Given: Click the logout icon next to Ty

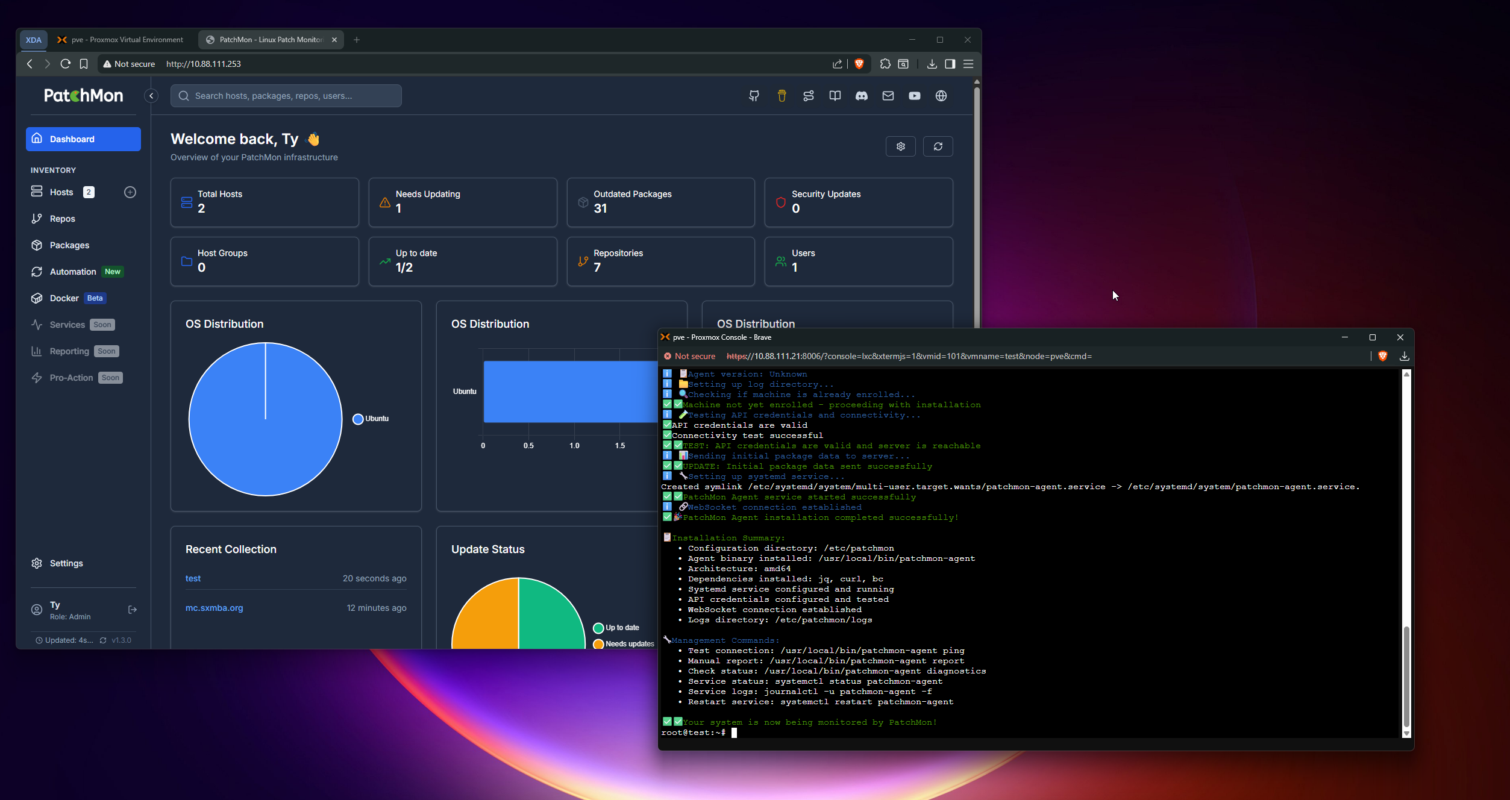Looking at the screenshot, I should point(133,610).
